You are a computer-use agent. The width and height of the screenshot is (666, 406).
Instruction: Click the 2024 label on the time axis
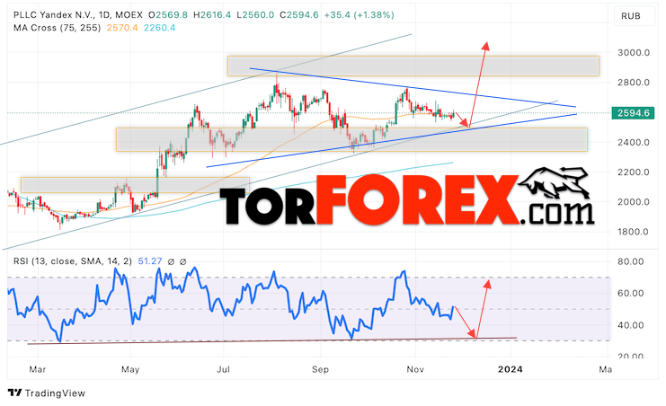click(511, 369)
